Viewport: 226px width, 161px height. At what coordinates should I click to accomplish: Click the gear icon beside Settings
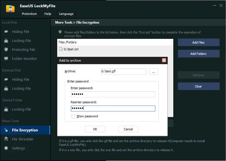(6, 148)
